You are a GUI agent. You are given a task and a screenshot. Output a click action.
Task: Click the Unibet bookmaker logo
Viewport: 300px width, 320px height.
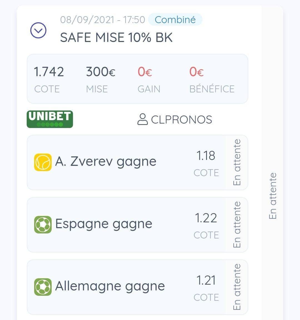click(50, 119)
